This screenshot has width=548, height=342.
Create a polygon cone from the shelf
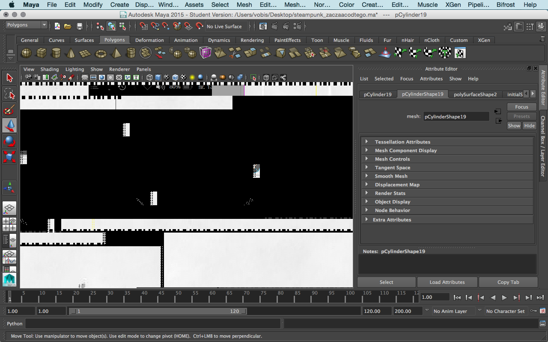pyautogui.click(x=71, y=53)
